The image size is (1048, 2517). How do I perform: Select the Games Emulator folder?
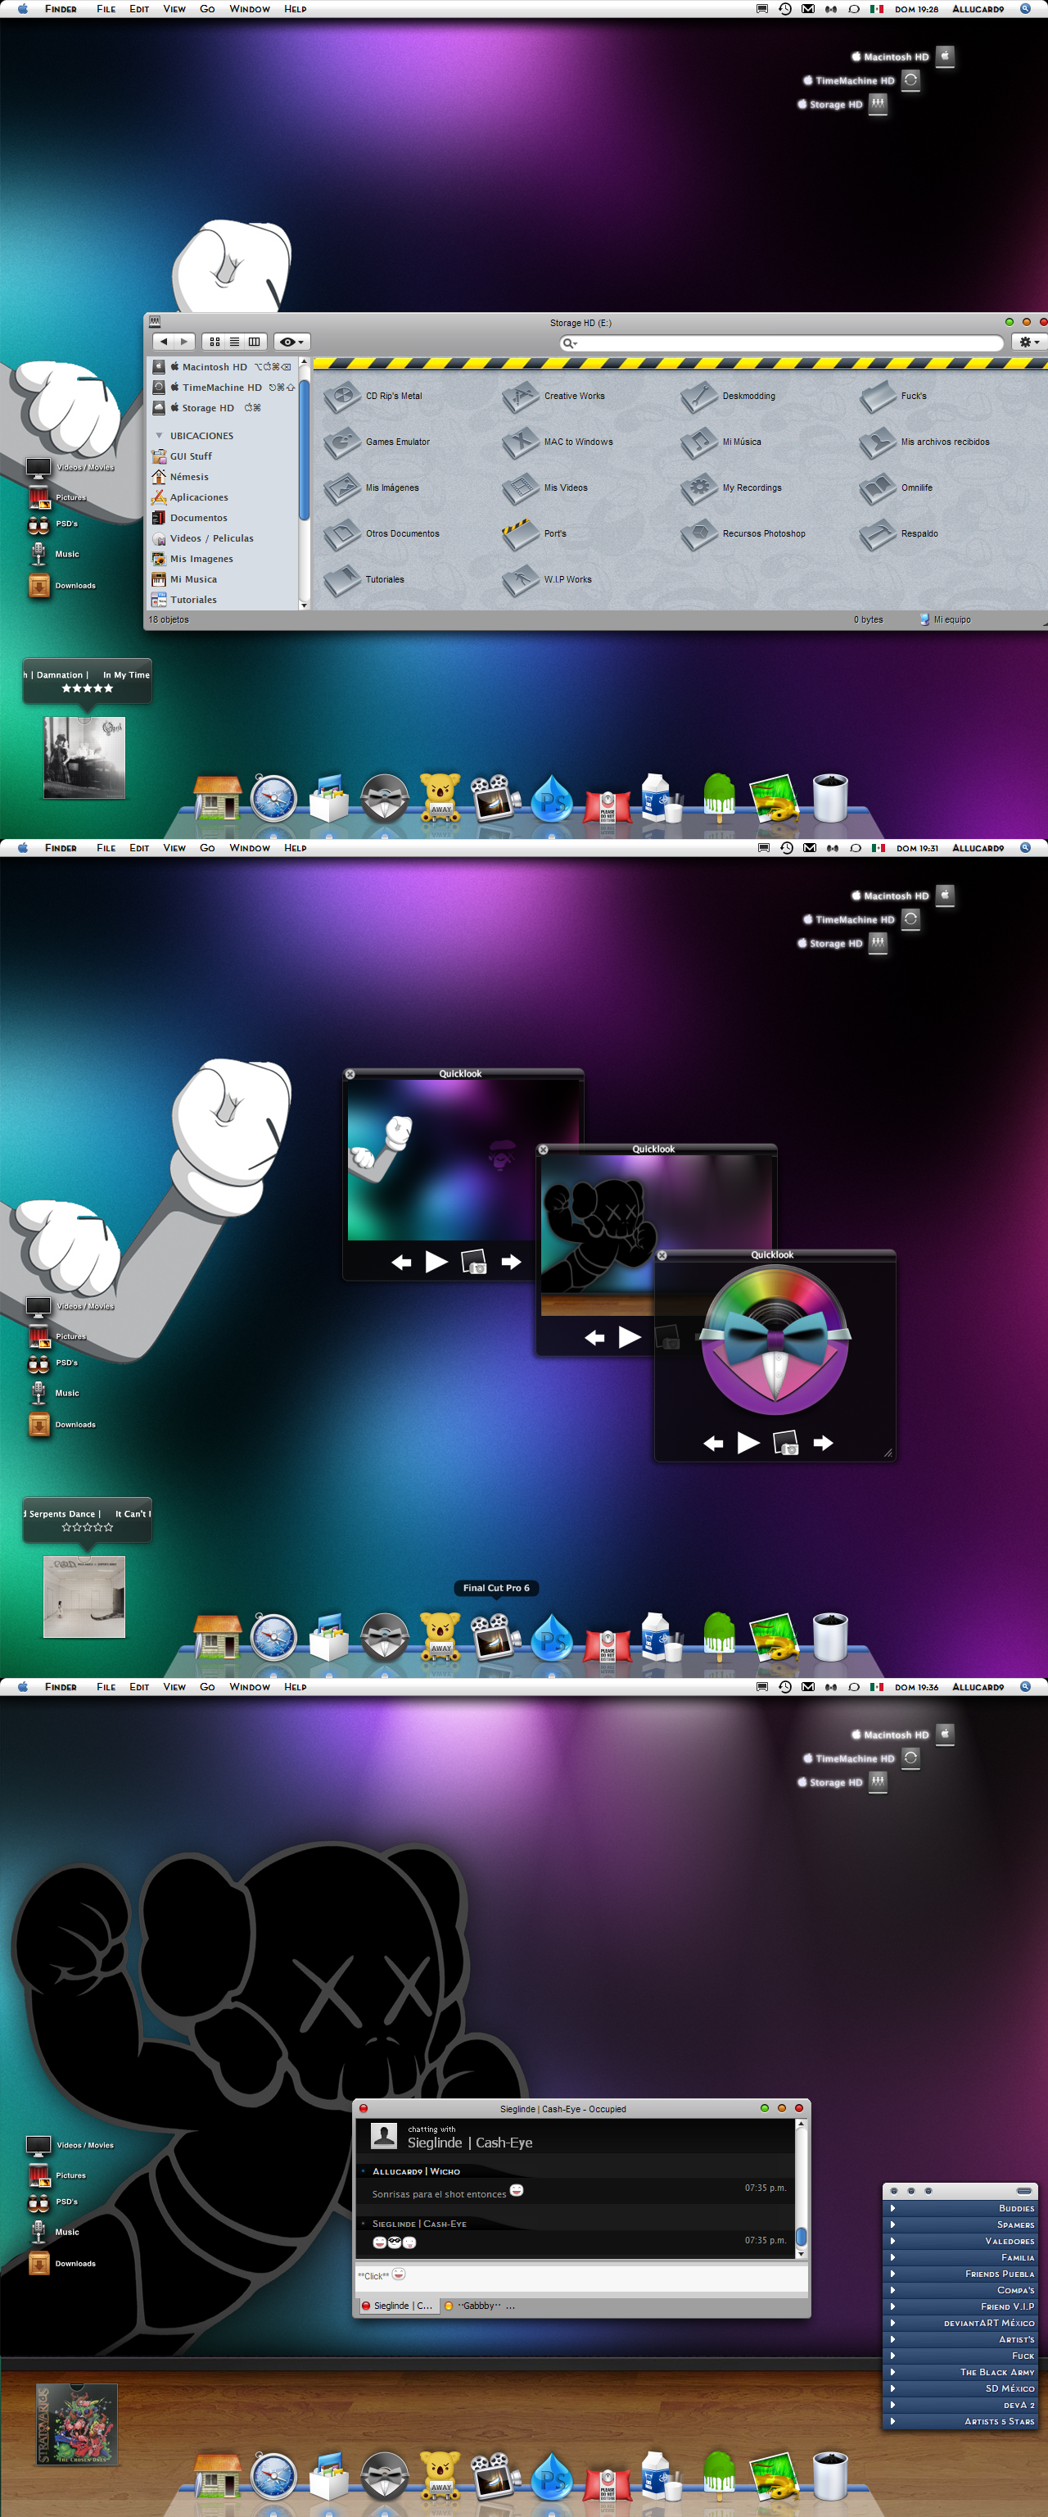click(x=377, y=442)
